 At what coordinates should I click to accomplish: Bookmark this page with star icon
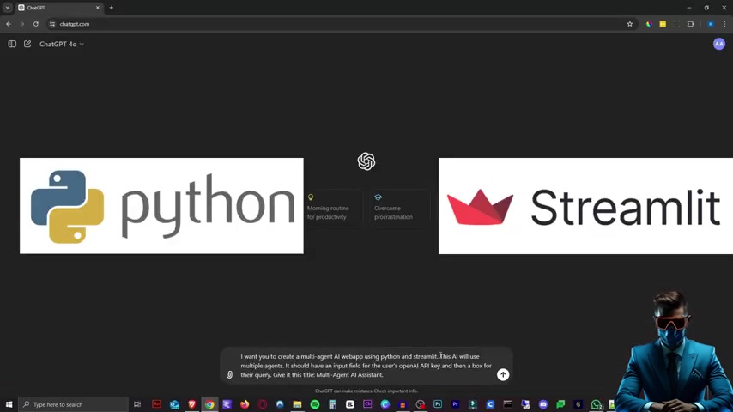pos(630,24)
